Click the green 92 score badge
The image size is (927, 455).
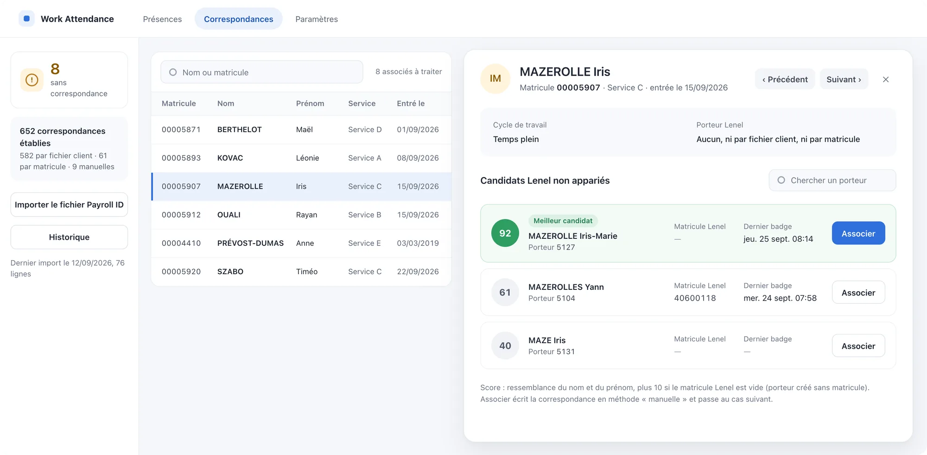coord(505,233)
